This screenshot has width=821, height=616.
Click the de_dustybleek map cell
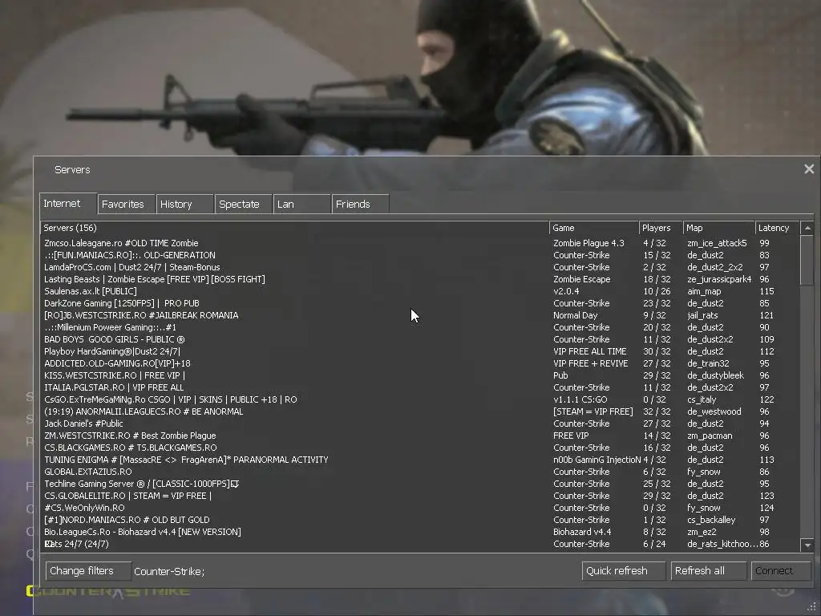coord(715,375)
